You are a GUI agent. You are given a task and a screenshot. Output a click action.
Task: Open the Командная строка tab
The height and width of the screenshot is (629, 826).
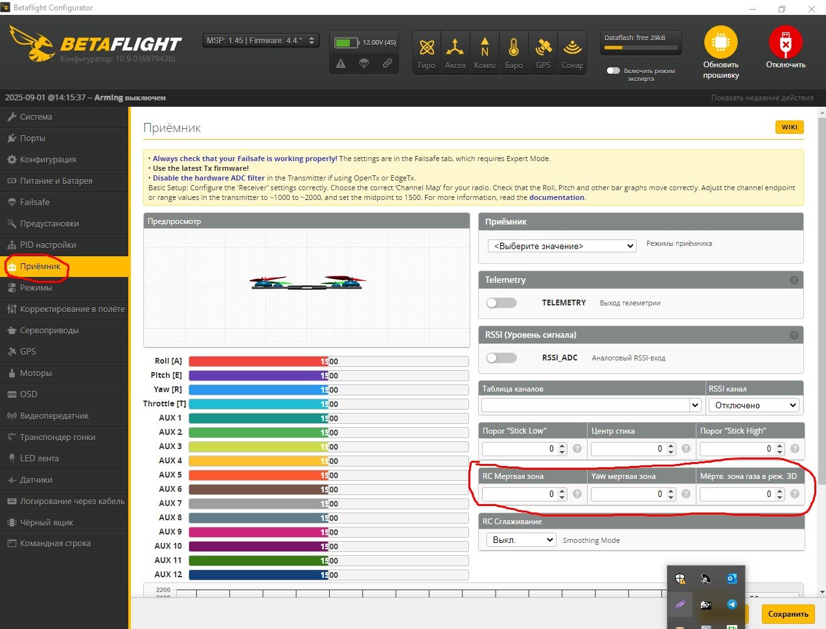click(x=64, y=544)
